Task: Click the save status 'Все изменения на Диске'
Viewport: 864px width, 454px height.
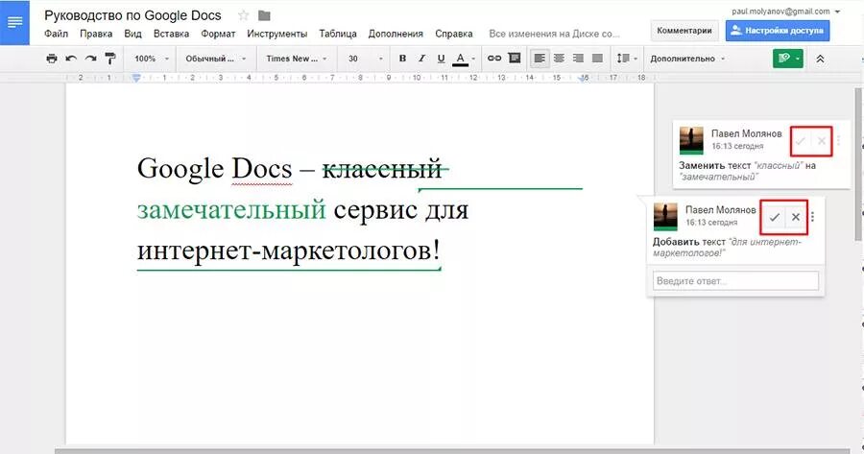Action: 554,34
